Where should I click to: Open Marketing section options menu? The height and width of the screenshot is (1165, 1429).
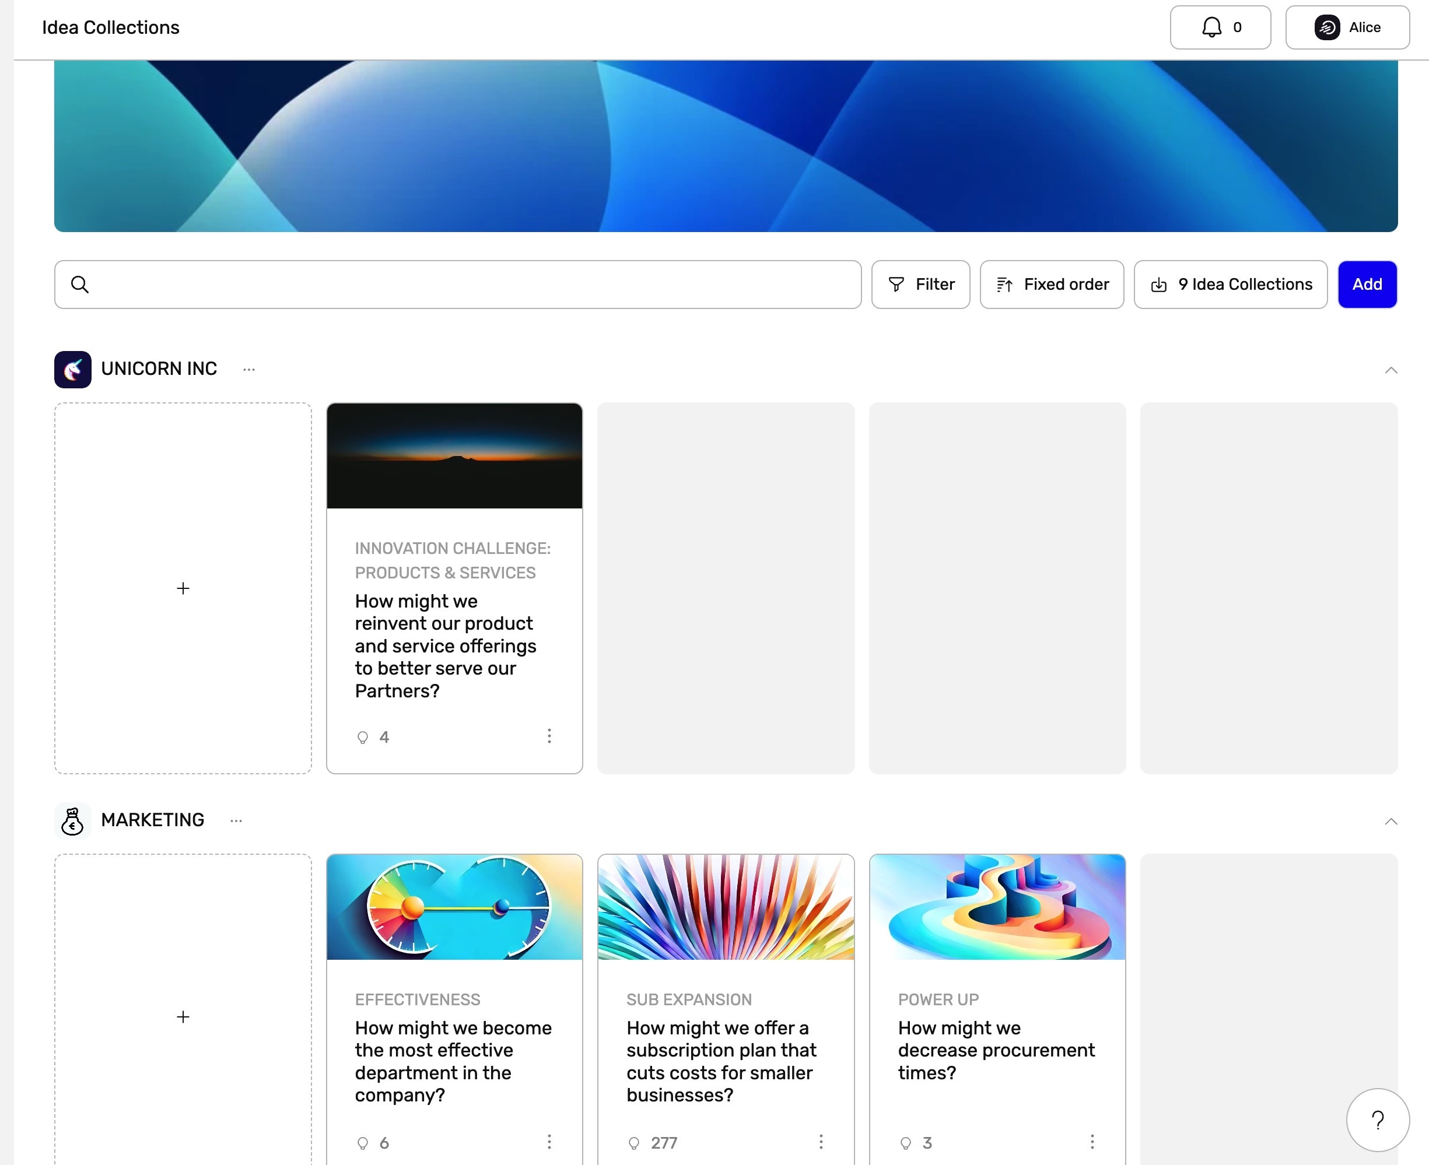point(236,821)
